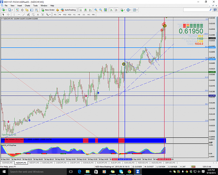The width and height of the screenshot is (218, 175).
Task: Open the MQL5 community chat icon
Action: [x=215, y=10]
